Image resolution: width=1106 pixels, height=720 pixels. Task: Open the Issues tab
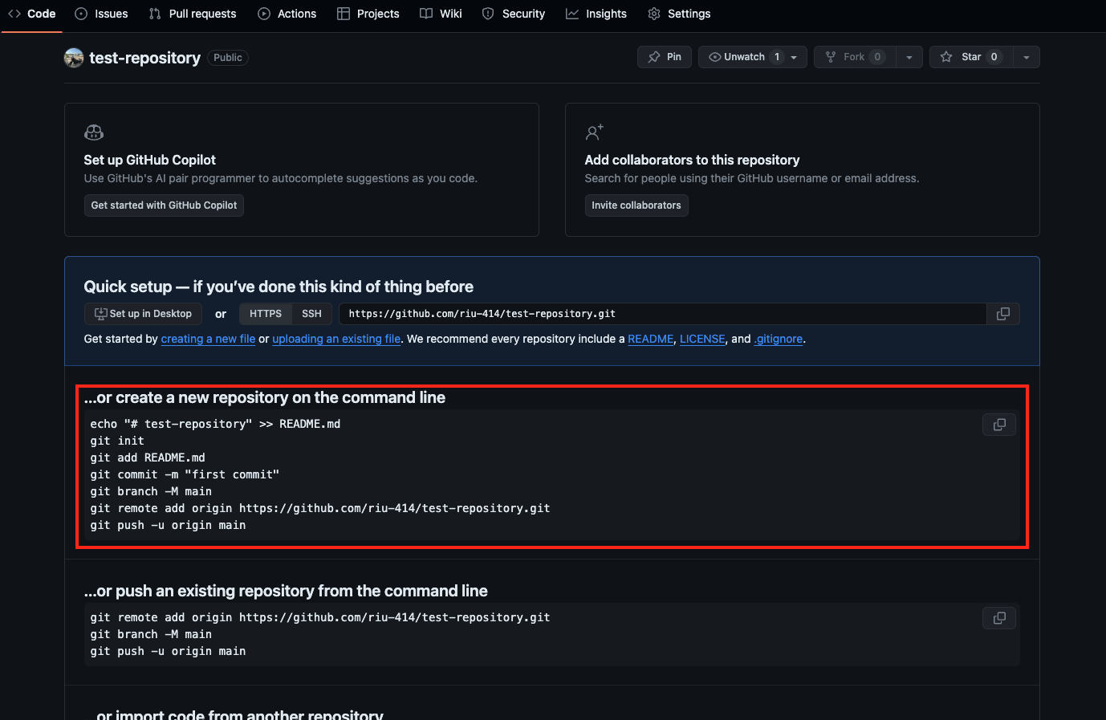coord(101,14)
